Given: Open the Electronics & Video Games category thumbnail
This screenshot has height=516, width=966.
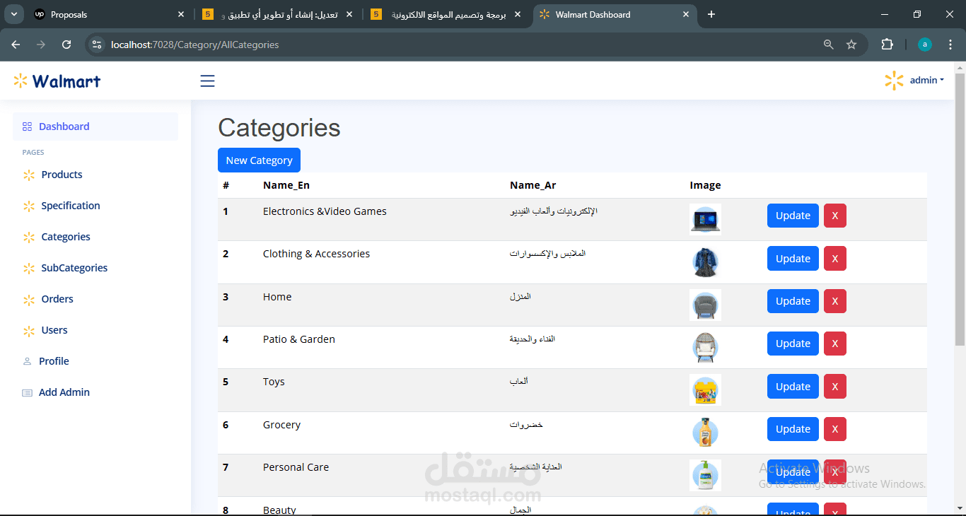Looking at the screenshot, I should (705, 218).
